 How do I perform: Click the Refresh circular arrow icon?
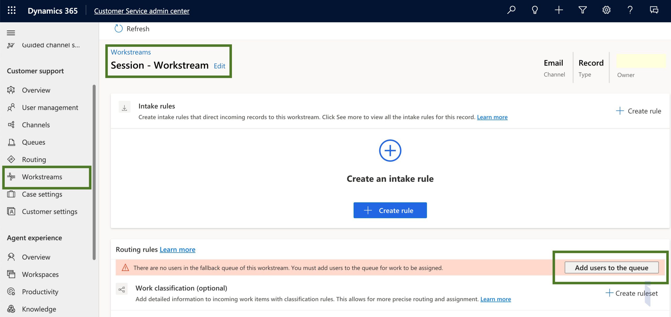(x=118, y=29)
